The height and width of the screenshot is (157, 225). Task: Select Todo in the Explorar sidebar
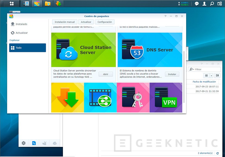28,48
